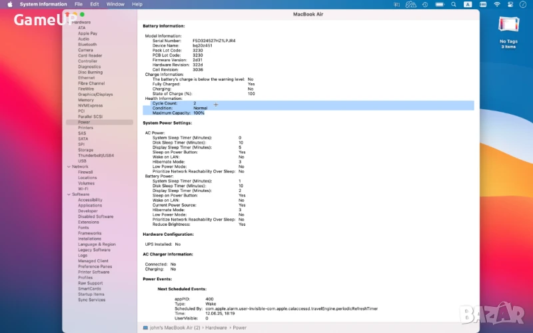The width and height of the screenshot is (533, 333).
Task: Open the No Tags desktop stack
Action: 508,26
